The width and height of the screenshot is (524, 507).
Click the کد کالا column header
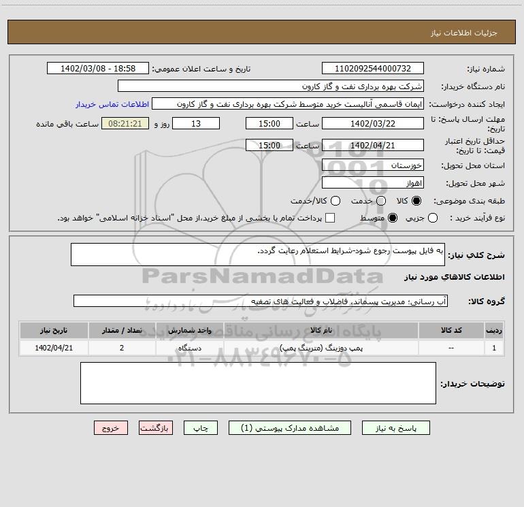451,330
